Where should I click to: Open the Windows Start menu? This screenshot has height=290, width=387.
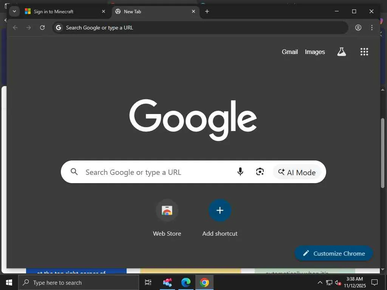tap(9, 282)
